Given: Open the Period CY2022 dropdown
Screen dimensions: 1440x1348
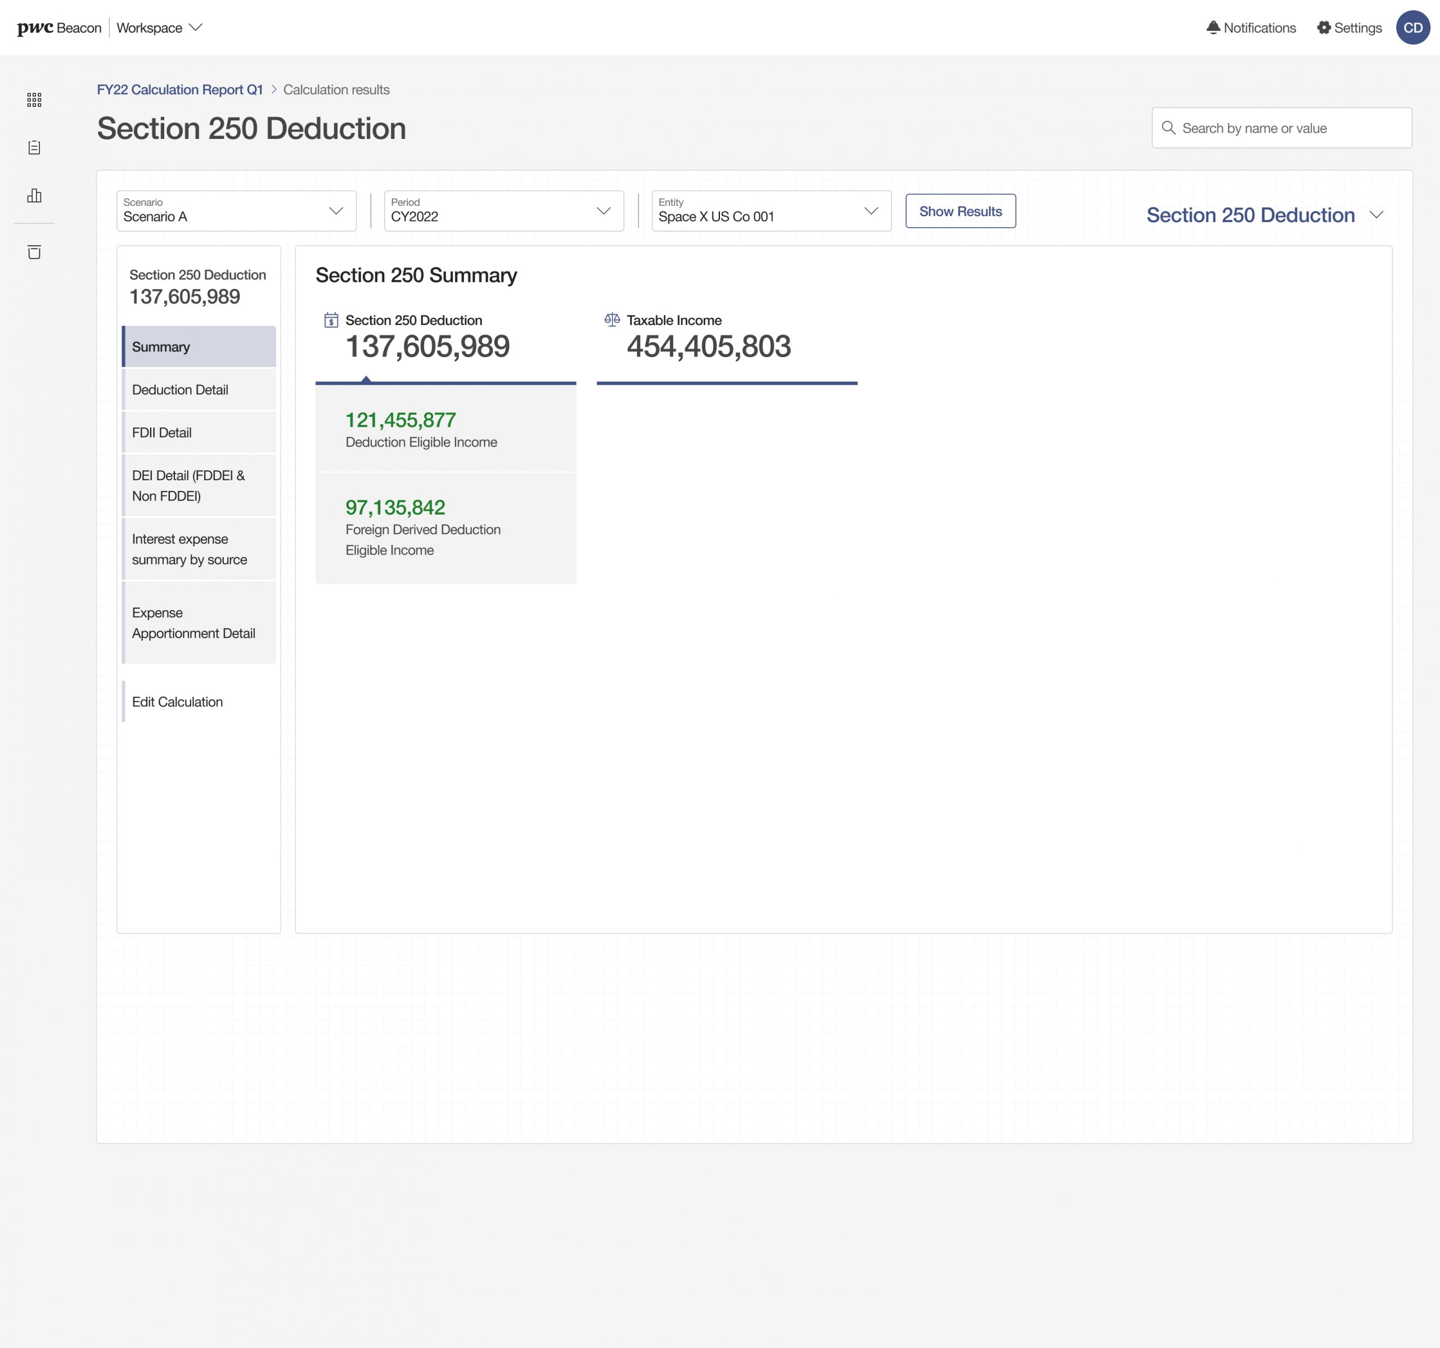Looking at the screenshot, I should click(503, 211).
